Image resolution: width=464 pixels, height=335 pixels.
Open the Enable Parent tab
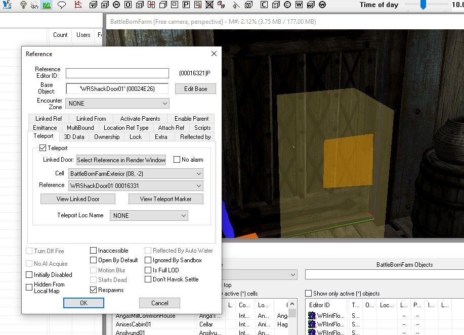point(191,118)
